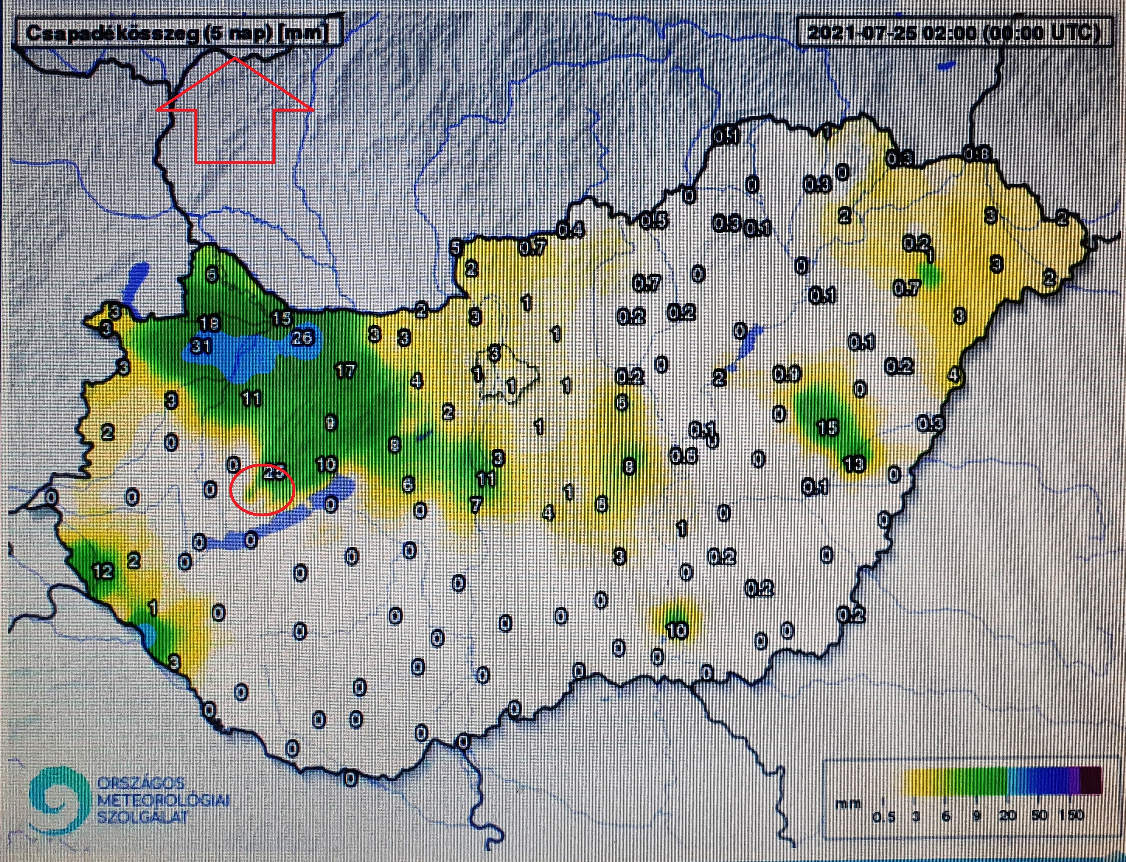Viewport: 1126px width, 862px height.
Task: Click the 17 mm station marker
Action: click(345, 370)
